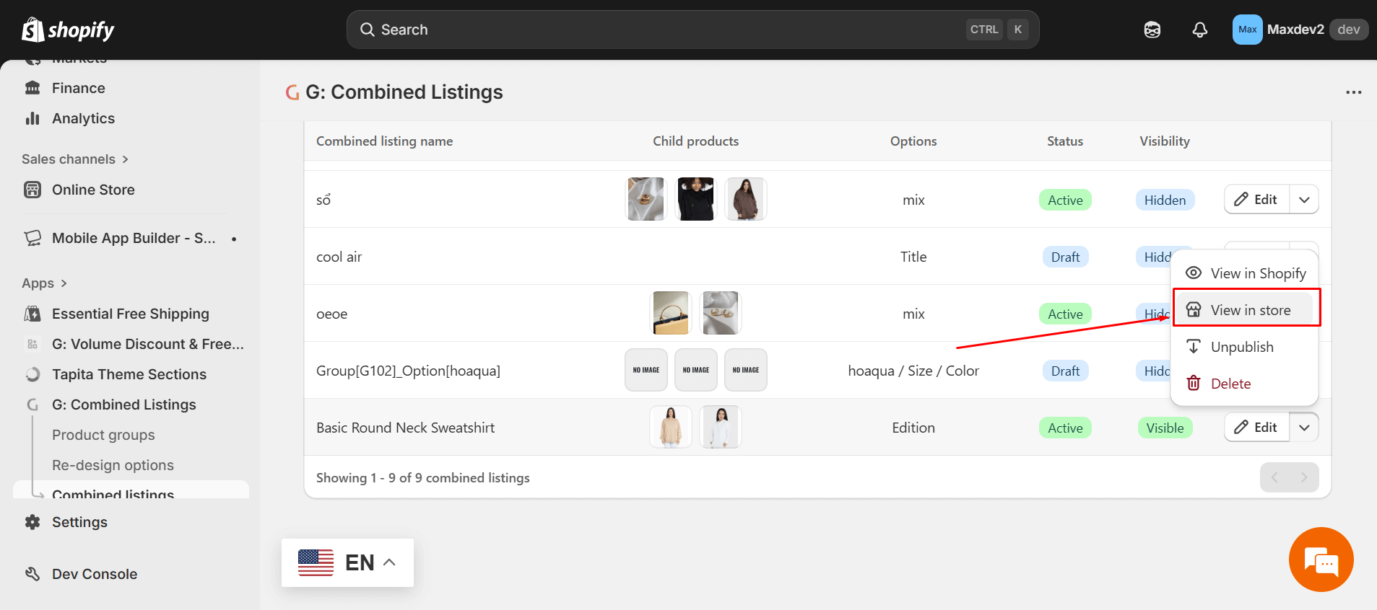This screenshot has height=610, width=1377.
Task: Click first child product thumbnail in 'sổ' row
Action: 646,199
